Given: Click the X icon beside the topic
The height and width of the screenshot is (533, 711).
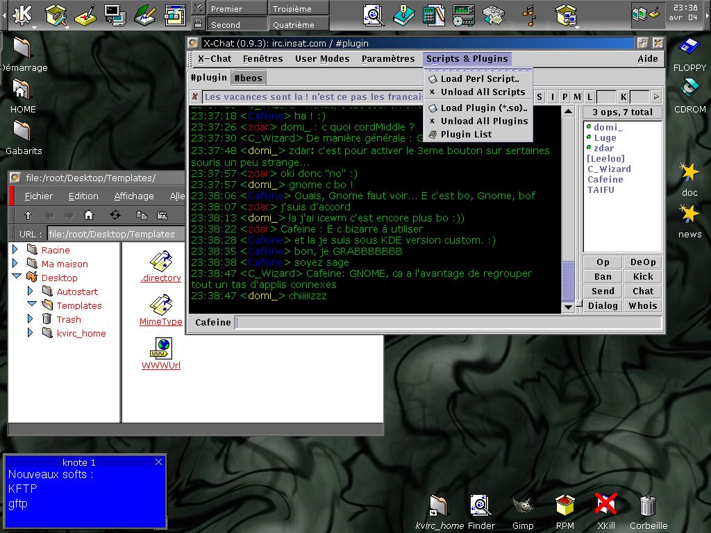Looking at the screenshot, I should [x=195, y=96].
